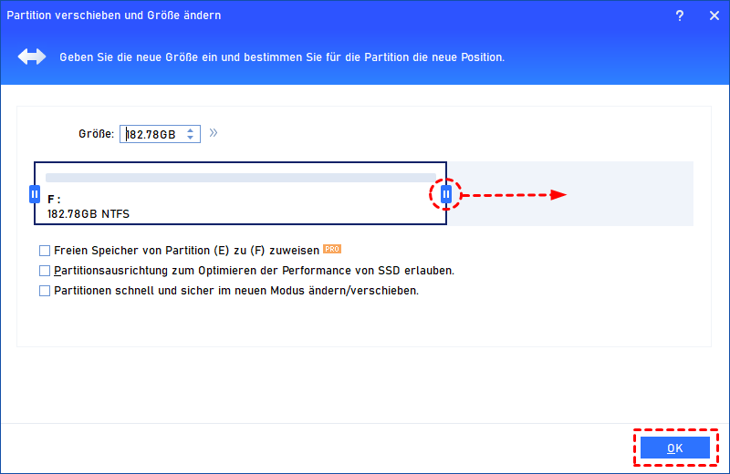Click the unallocated space right of partition
This screenshot has width=730, height=474.
569,193
